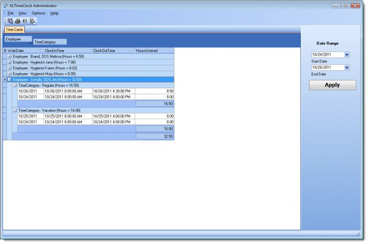Screen dimensions: 368x244
Task: Collapse the Regular time category group
Action: 15,85
